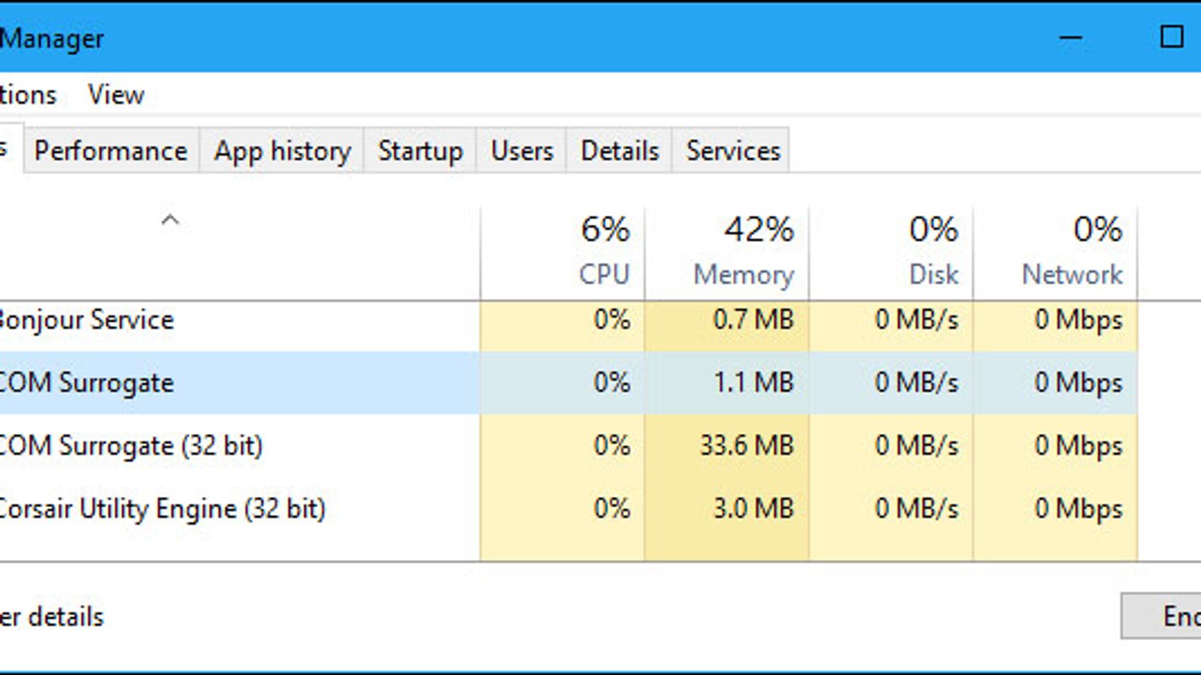
Task: Collapse sort arrow above name column
Action: point(169,220)
